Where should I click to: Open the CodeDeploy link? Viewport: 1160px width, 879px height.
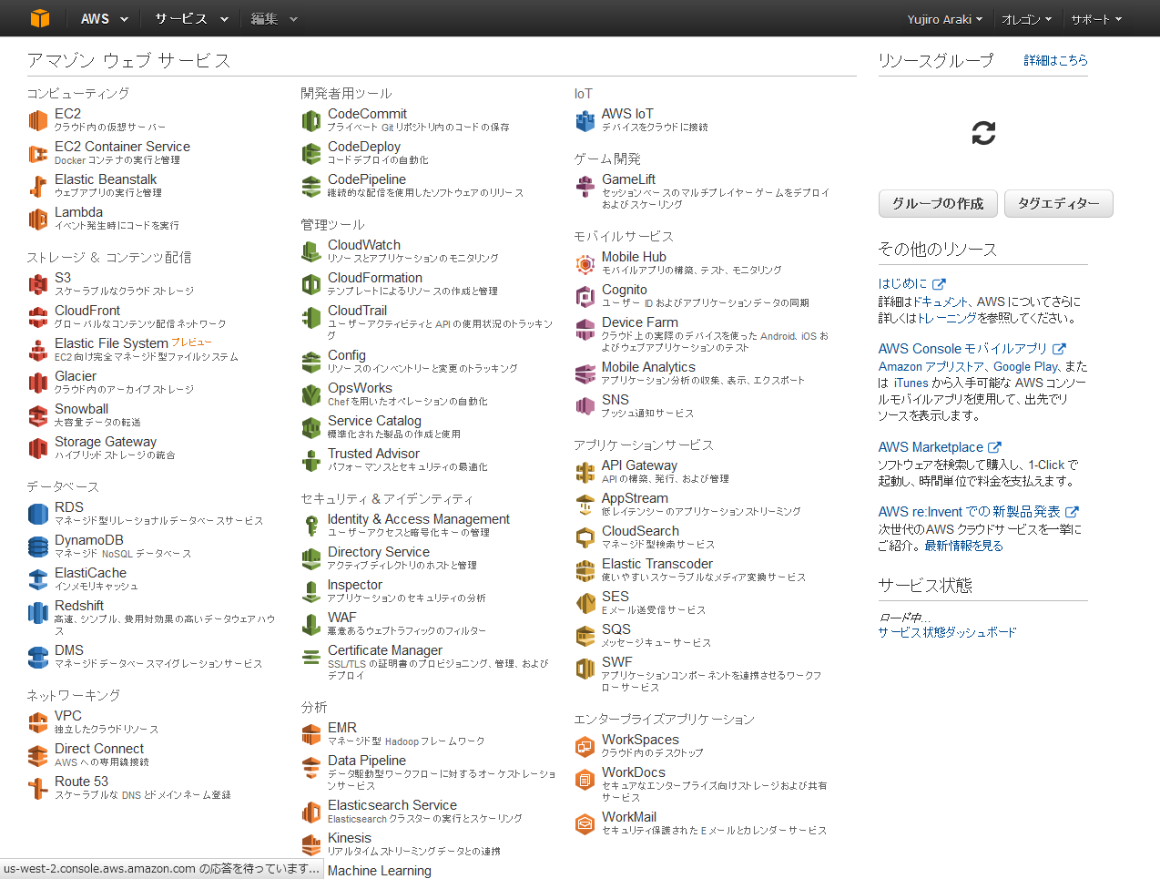coord(364,147)
